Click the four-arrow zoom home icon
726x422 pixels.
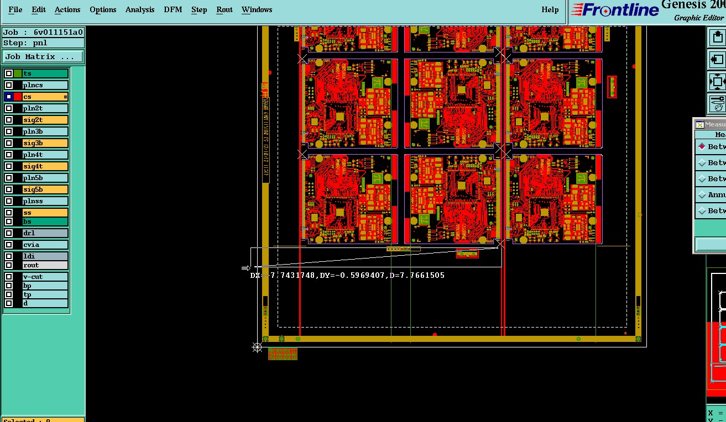(x=717, y=82)
